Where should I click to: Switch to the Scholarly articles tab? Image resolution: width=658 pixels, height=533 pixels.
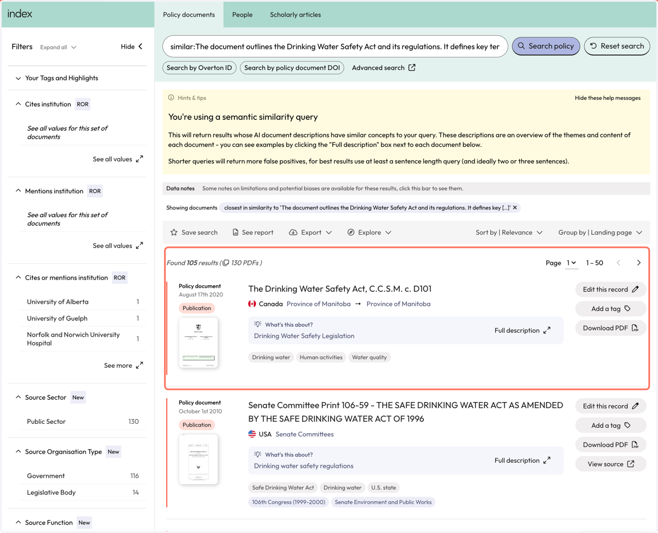(x=296, y=15)
